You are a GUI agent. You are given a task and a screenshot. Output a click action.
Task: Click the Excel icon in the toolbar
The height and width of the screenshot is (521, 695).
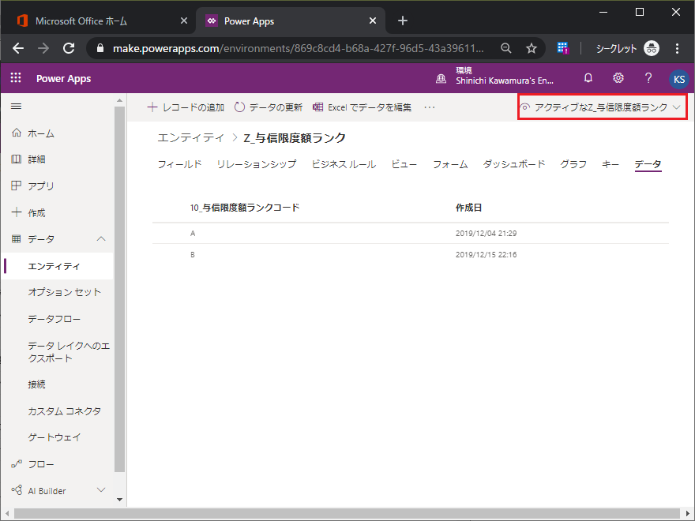317,107
